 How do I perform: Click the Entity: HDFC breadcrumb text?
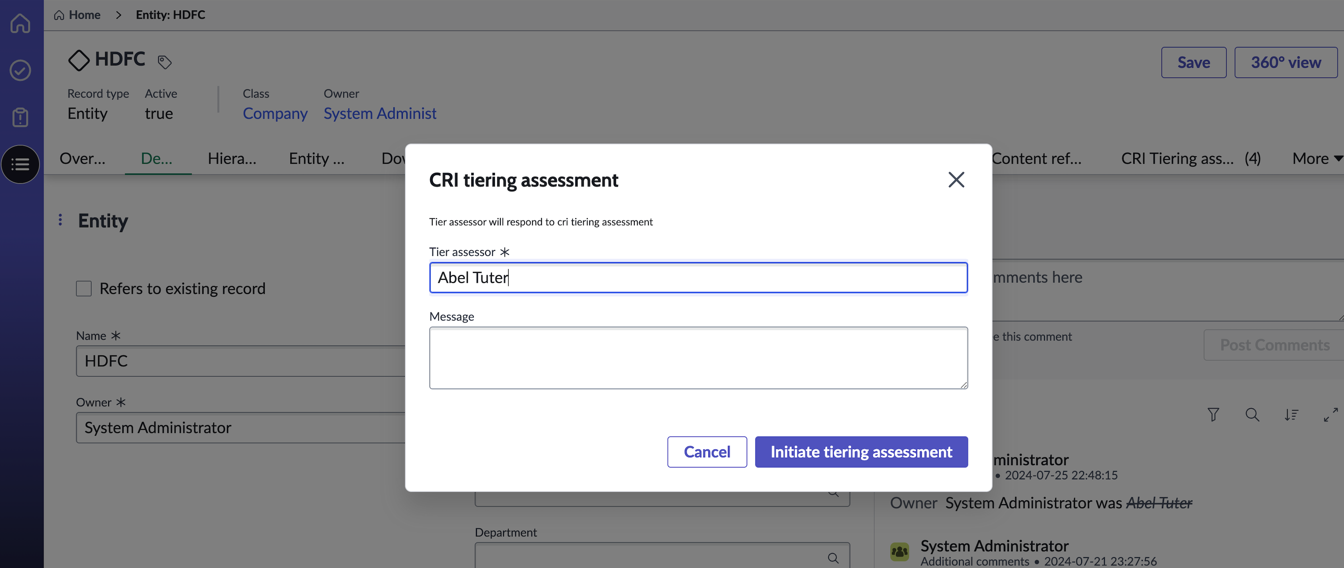coord(170,15)
